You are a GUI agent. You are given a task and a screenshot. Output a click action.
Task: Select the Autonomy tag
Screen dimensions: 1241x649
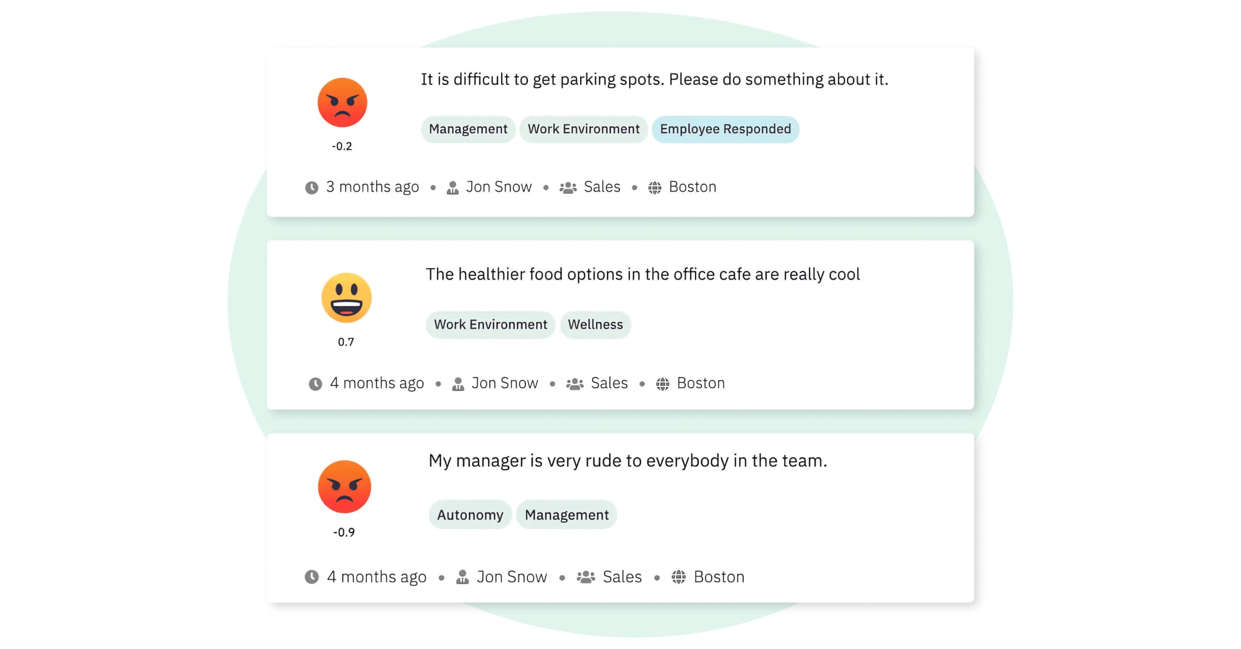470,515
